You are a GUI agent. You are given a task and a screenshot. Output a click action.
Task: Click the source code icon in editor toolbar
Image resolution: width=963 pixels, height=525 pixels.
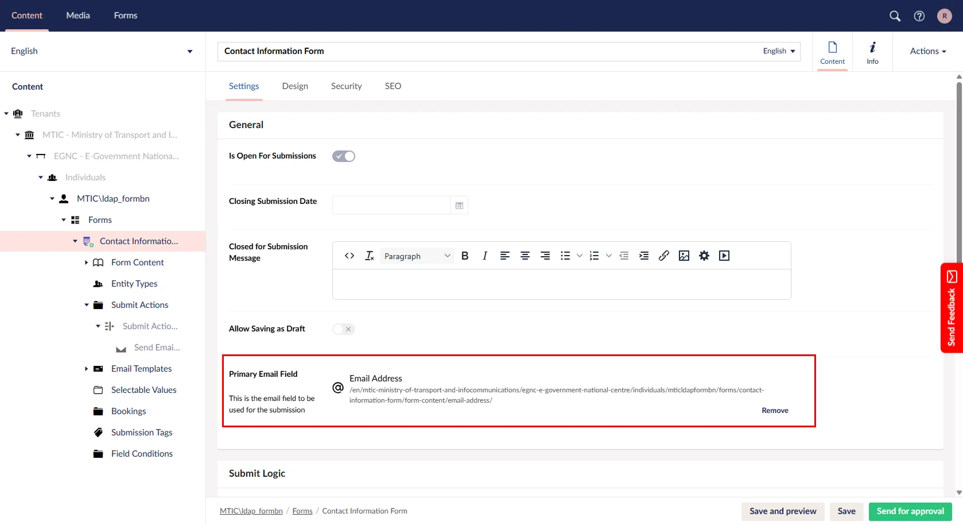(349, 256)
